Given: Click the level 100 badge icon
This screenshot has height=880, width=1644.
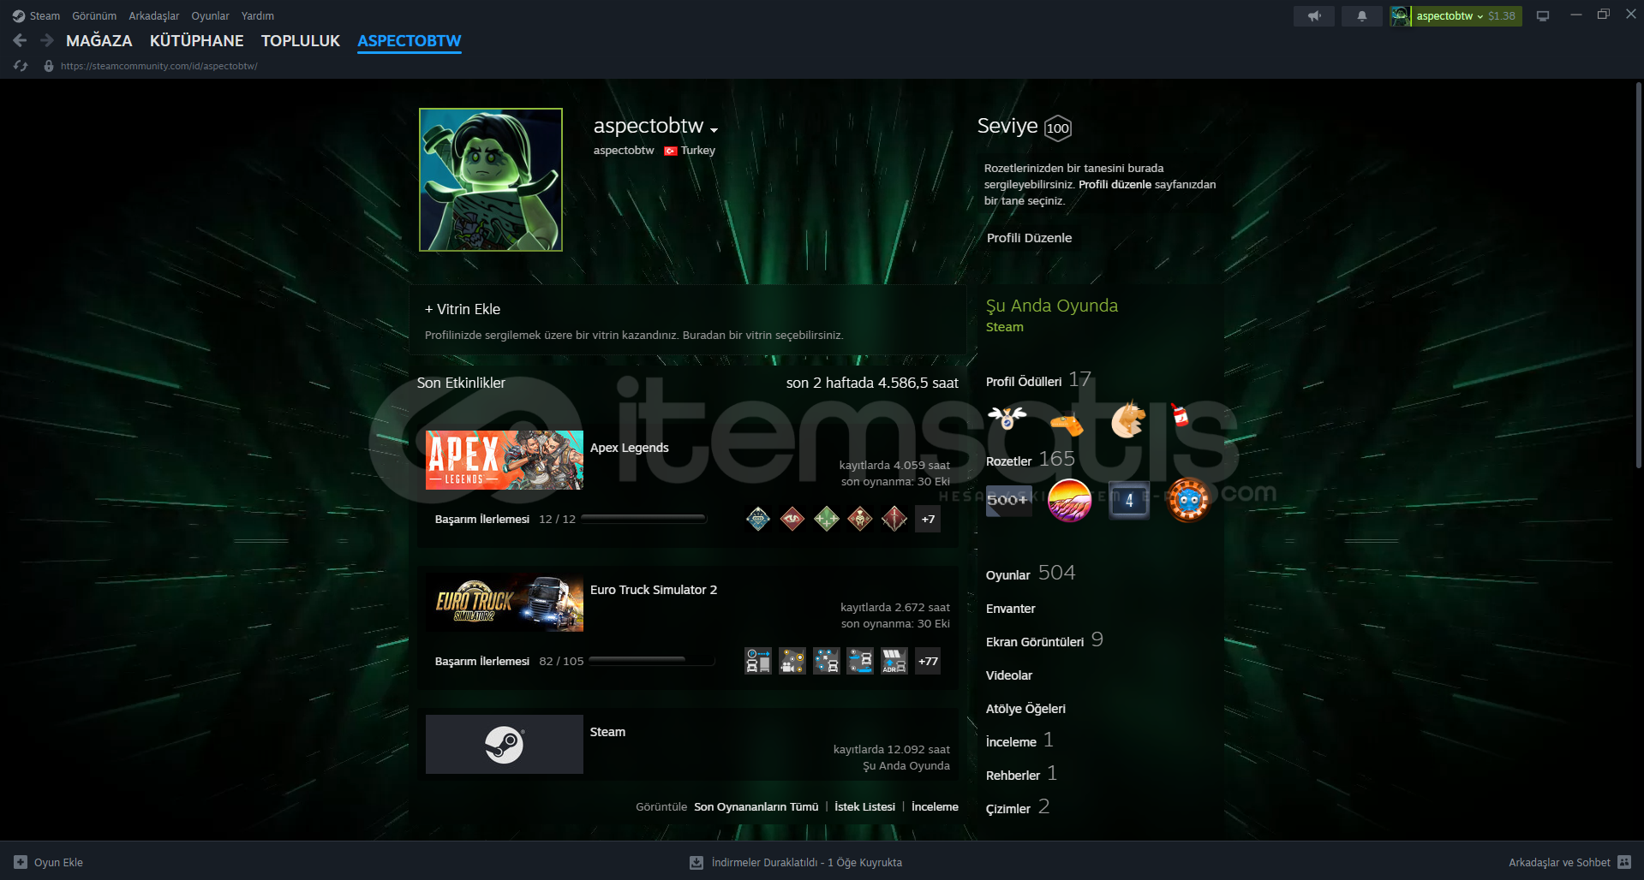Looking at the screenshot, I should 1058,128.
